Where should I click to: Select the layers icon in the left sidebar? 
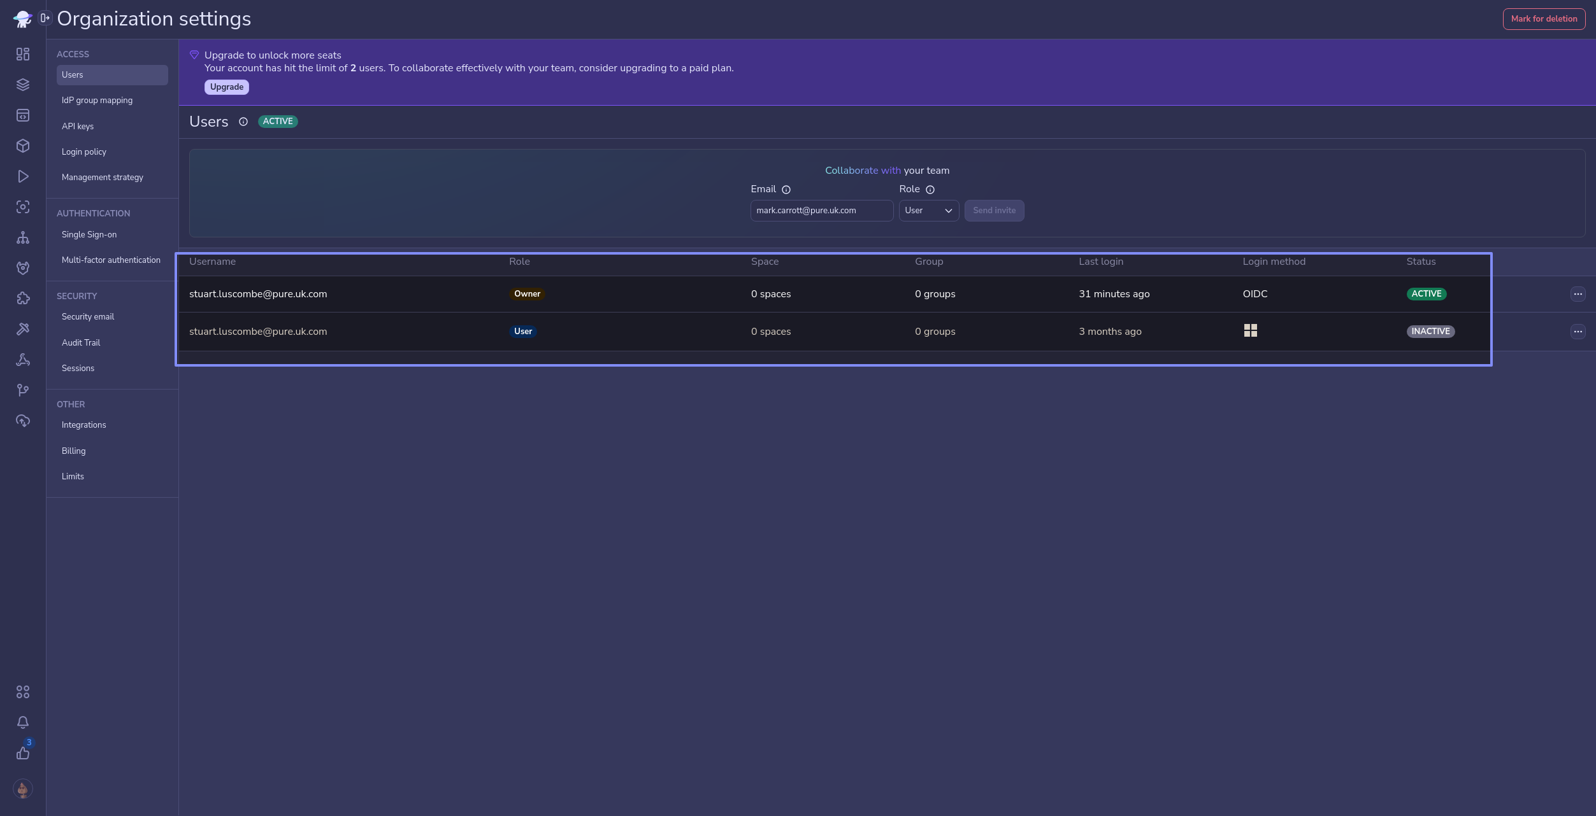pos(23,84)
